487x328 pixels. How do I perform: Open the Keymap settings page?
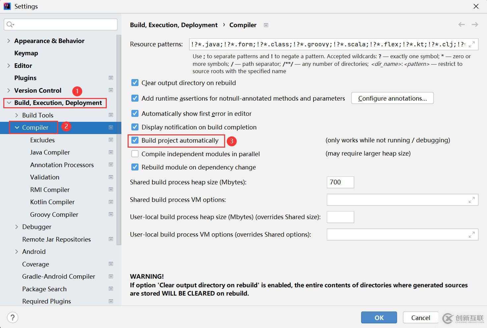(x=26, y=53)
